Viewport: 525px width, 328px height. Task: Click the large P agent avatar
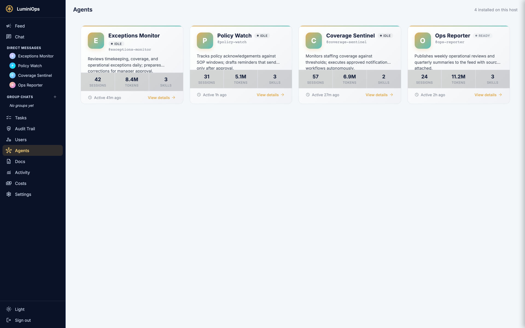click(x=205, y=40)
